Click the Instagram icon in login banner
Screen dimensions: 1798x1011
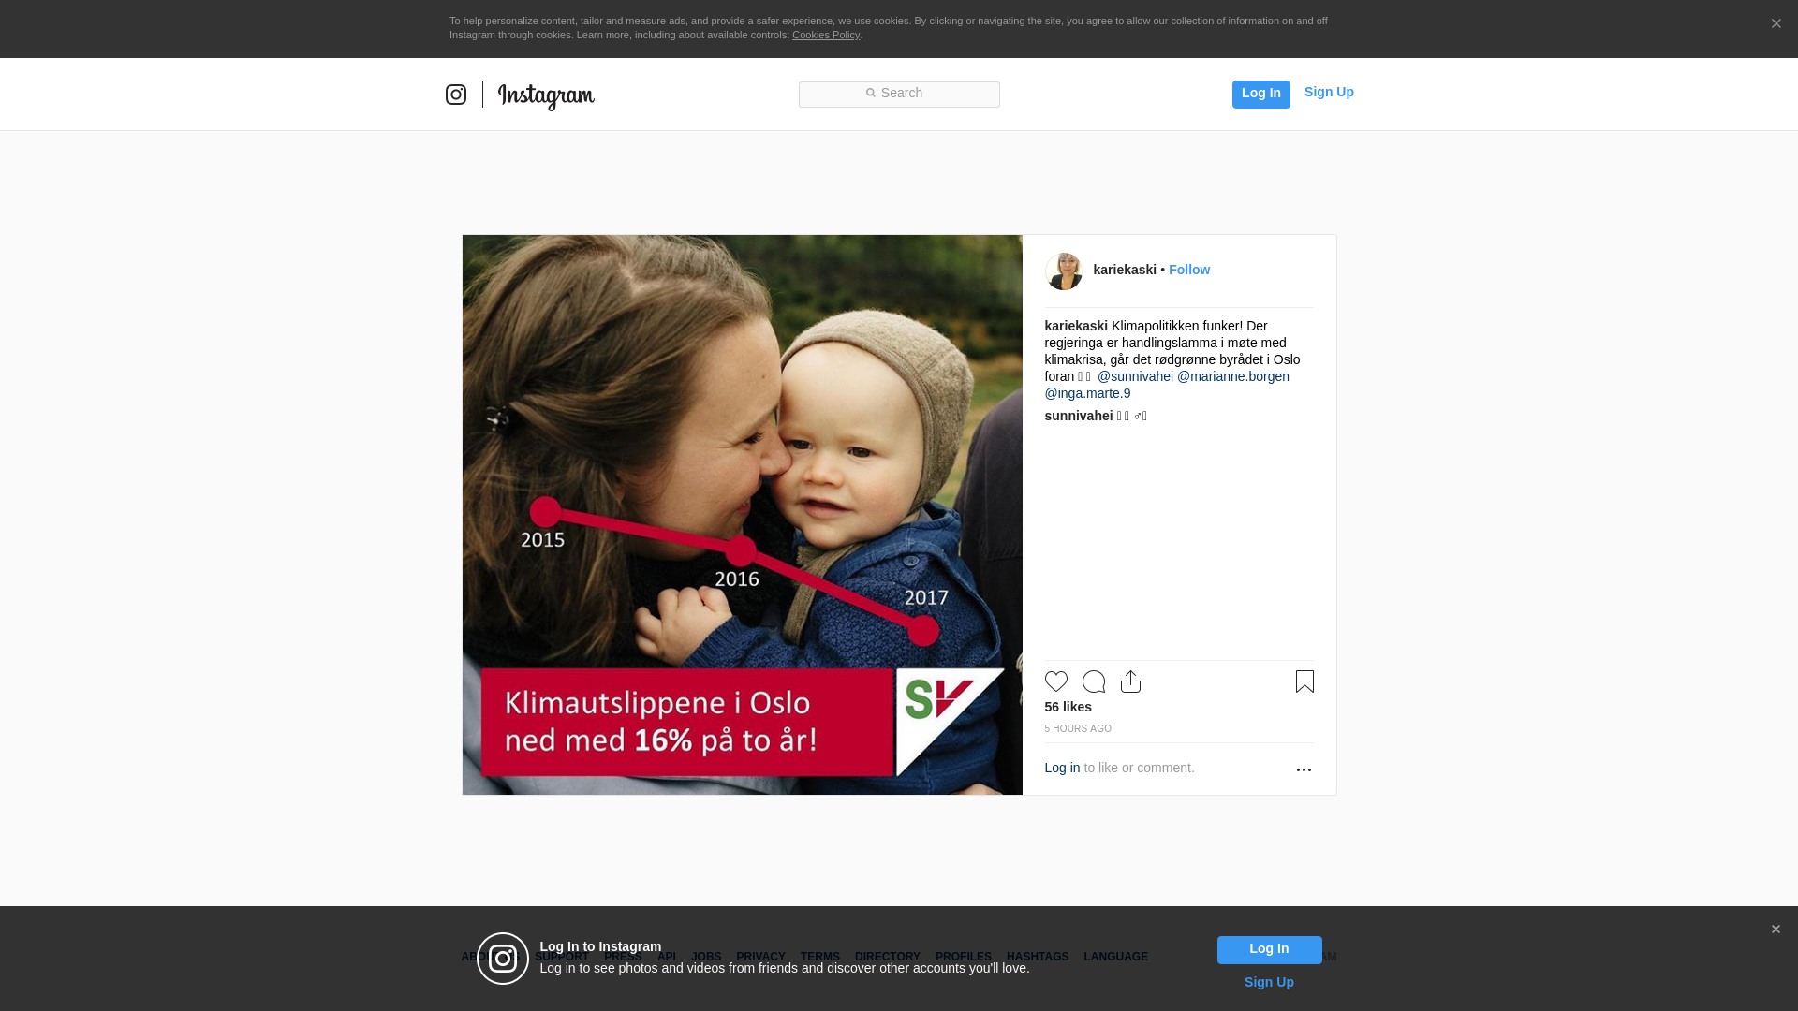[503, 959]
